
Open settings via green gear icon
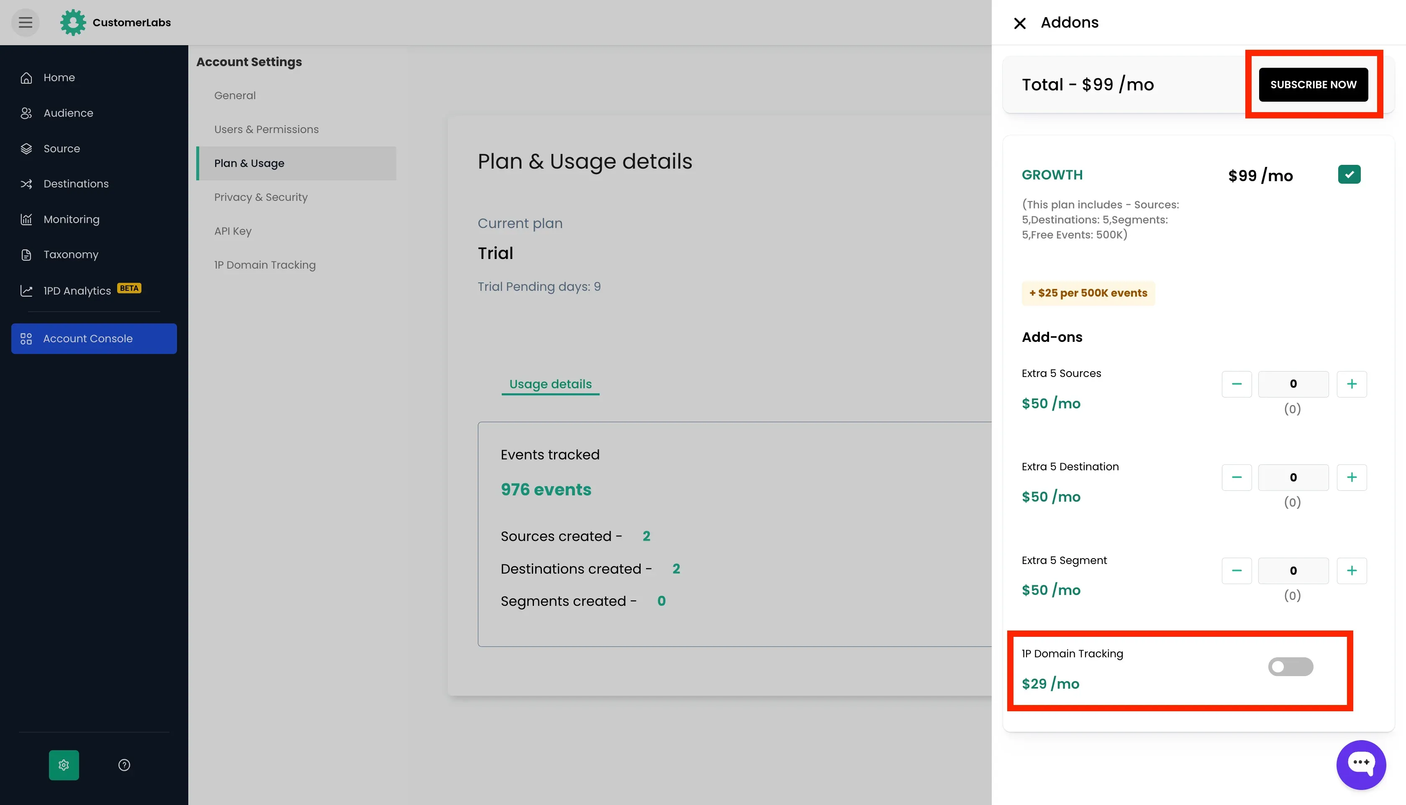pyautogui.click(x=64, y=765)
